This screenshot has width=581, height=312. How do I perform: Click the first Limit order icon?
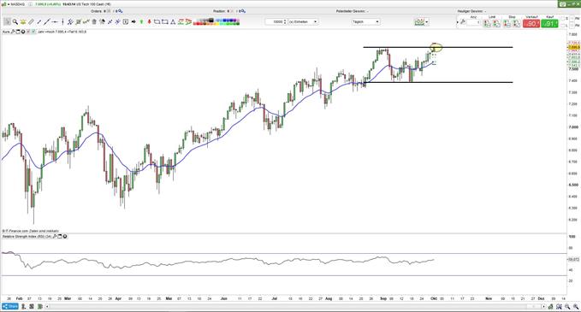click(487, 23)
